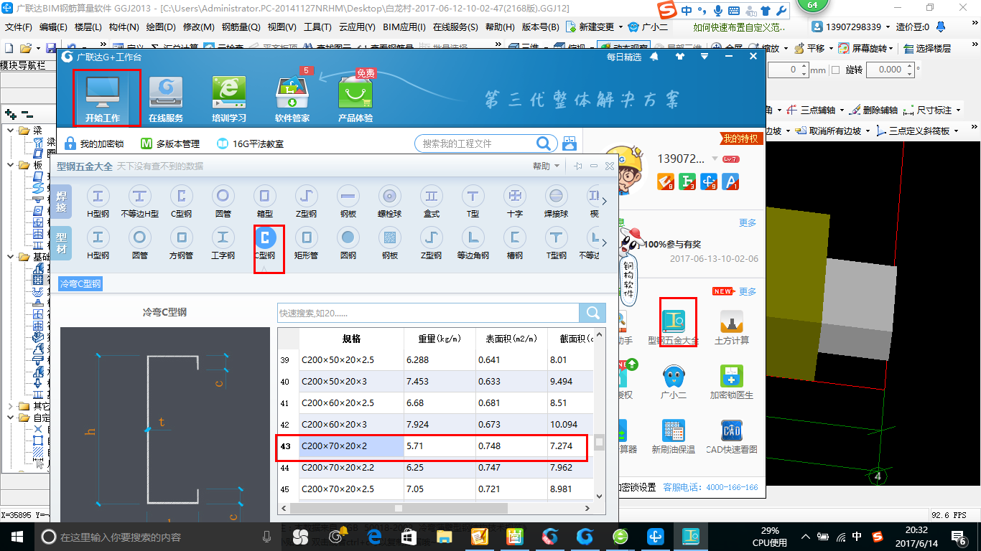The image size is (981, 551).
Task: Open 16G平法教室 link
Action: tap(250, 143)
